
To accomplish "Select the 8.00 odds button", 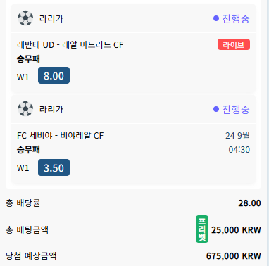I will coord(54,75).
